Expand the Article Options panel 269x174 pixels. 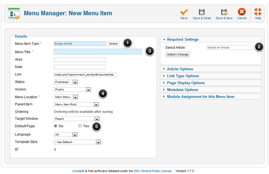211,69
